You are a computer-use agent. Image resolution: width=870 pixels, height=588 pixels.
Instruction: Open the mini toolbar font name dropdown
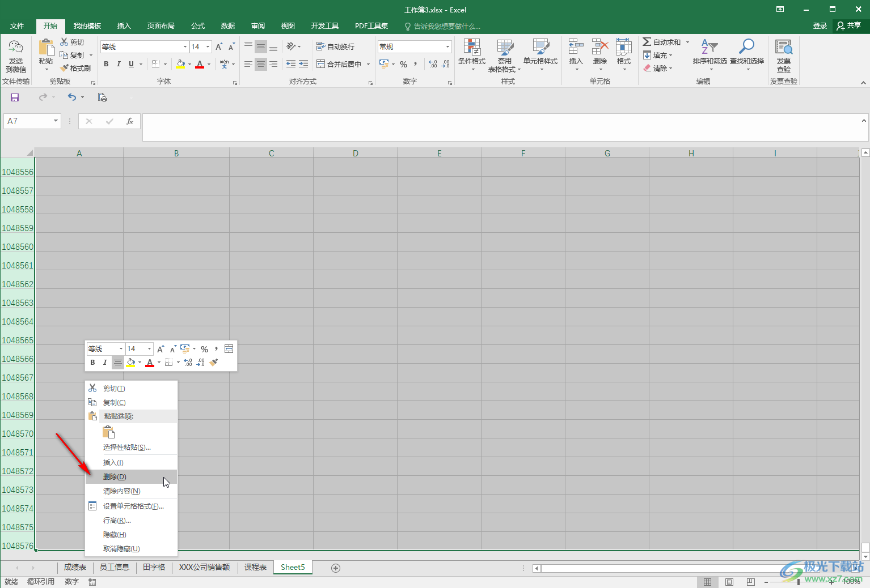click(121, 349)
